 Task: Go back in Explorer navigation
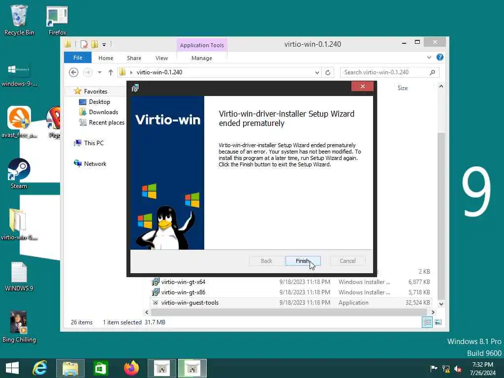(74, 72)
